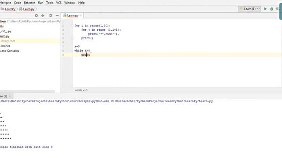The height and width of the screenshot is (158, 282).
Task: Select Learn.py in project tree
Action: pyautogui.click(x=5, y=36)
